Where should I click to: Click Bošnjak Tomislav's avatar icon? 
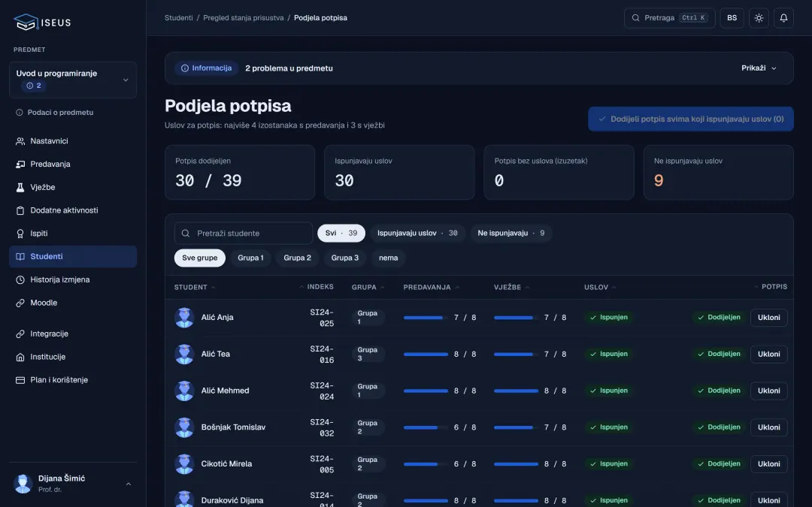point(184,427)
